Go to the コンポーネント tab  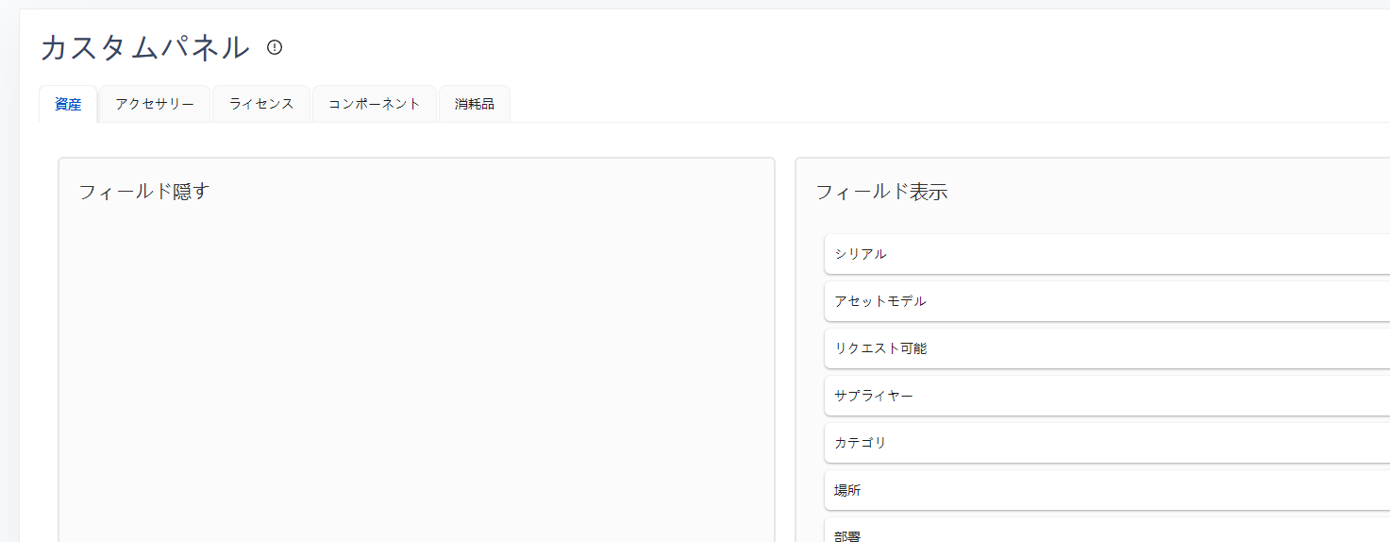375,104
